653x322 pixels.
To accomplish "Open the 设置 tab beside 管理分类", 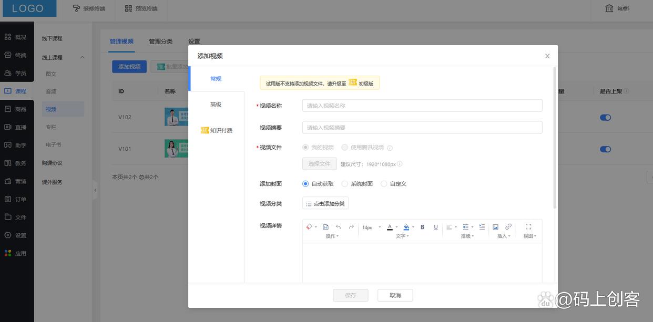I will coord(194,41).
